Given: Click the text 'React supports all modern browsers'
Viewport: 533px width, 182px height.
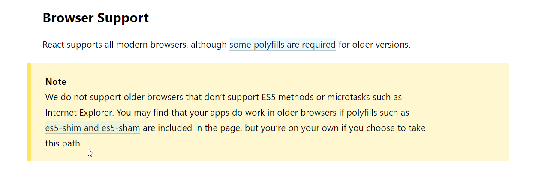Looking at the screenshot, I should (x=115, y=45).
